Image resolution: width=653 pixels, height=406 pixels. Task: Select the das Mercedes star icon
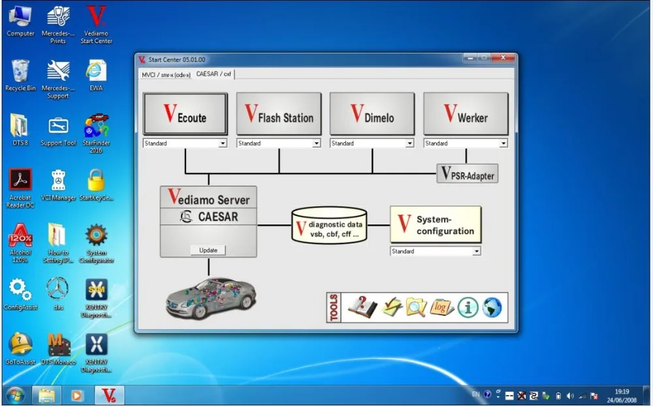(58, 294)
